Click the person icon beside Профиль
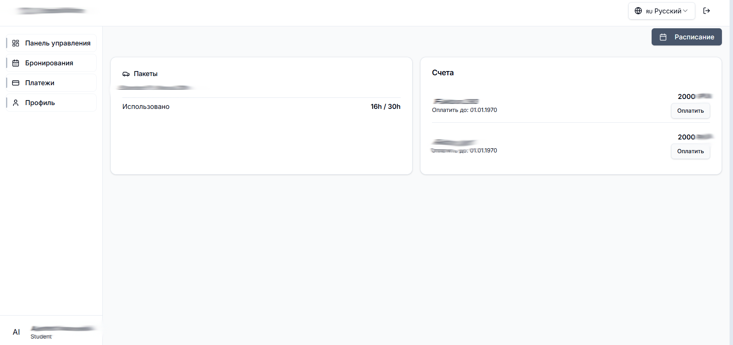Viewport: 733px width, 345px height. click(16, 103)
